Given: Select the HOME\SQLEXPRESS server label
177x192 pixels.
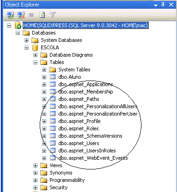Looking at the screenshot, I should click(x=85, y=25).
